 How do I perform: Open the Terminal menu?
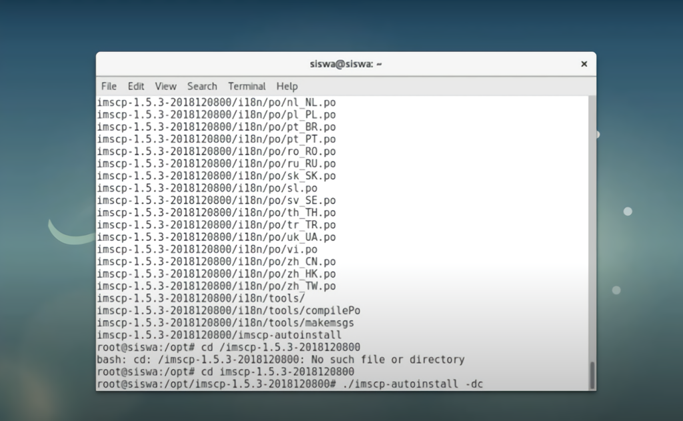247,86
